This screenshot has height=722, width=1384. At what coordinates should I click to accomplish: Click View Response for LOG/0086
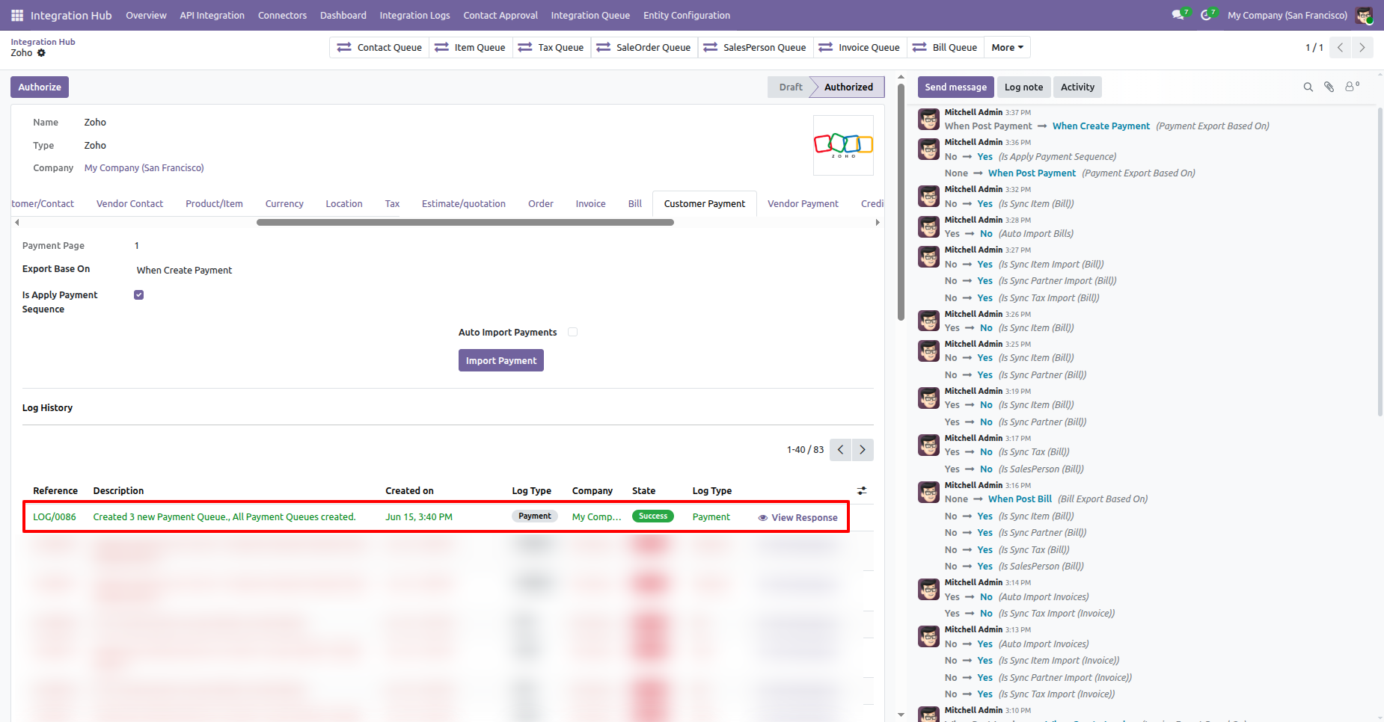pos(798,518)
